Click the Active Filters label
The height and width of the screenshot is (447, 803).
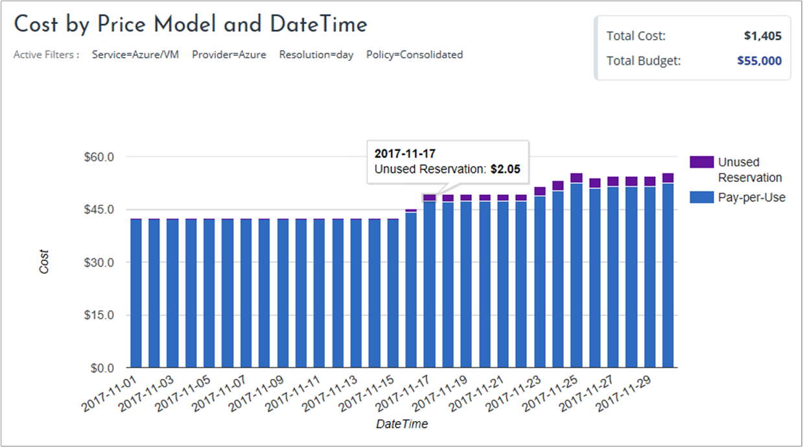tap(46, 55)
